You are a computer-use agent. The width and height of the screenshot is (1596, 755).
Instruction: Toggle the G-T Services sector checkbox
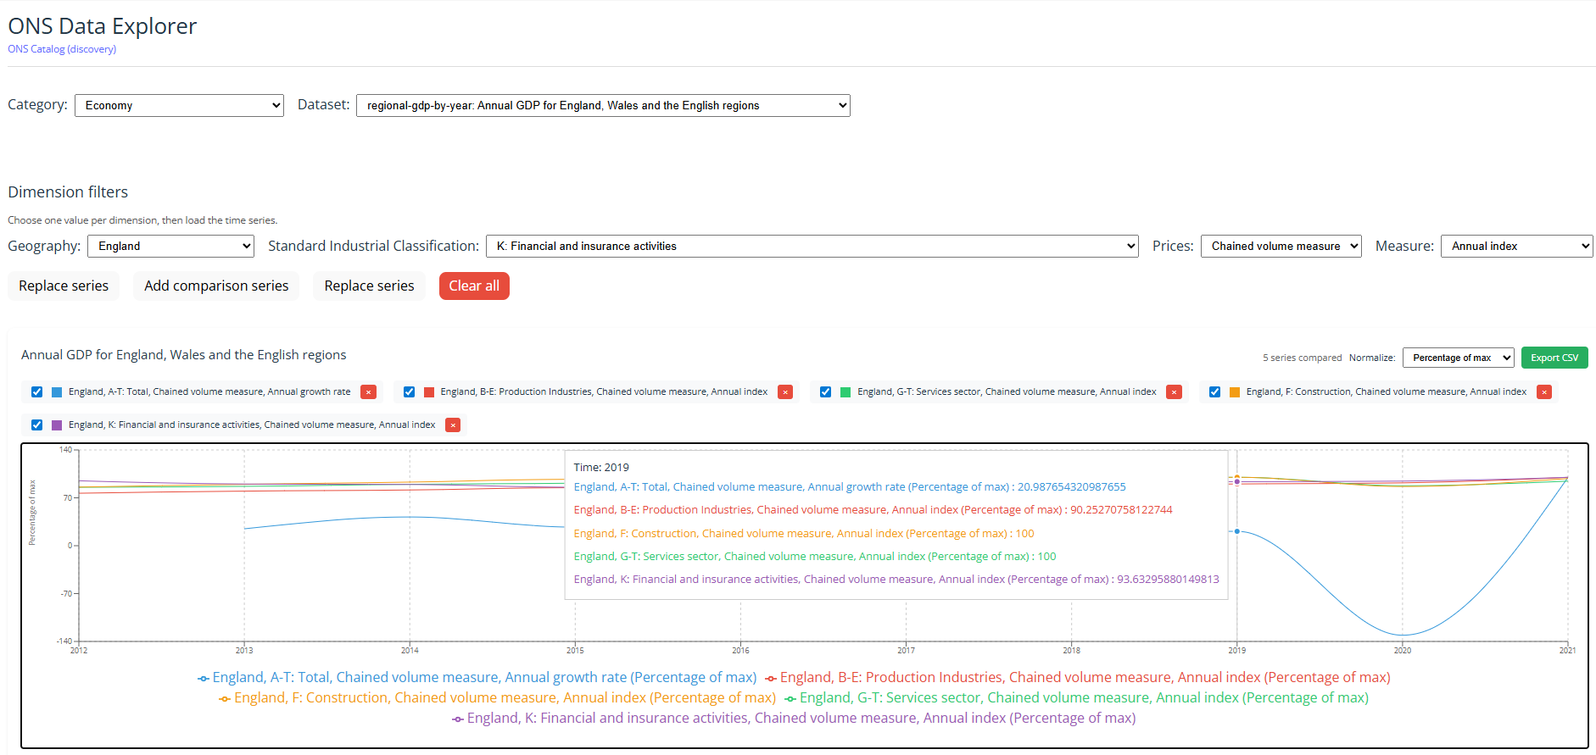(825, 392)
